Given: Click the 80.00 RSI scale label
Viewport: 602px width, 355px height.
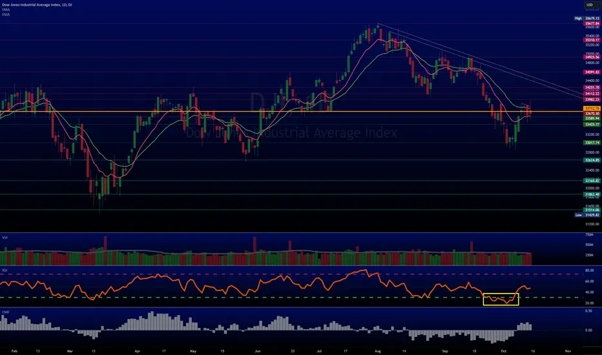Looking at the screenshot, I should tap(589, 270).
